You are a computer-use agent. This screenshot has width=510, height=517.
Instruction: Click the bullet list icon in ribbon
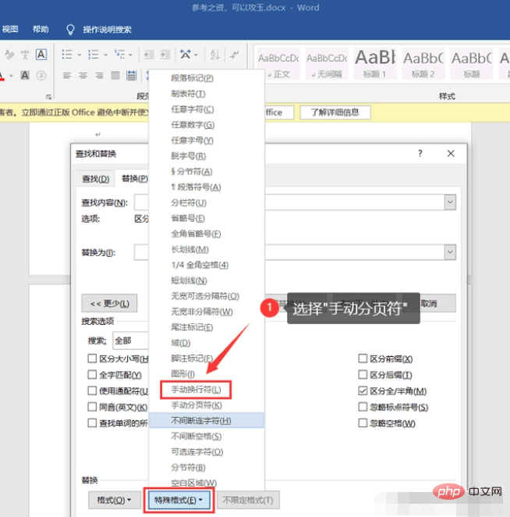tap(66, 55)
